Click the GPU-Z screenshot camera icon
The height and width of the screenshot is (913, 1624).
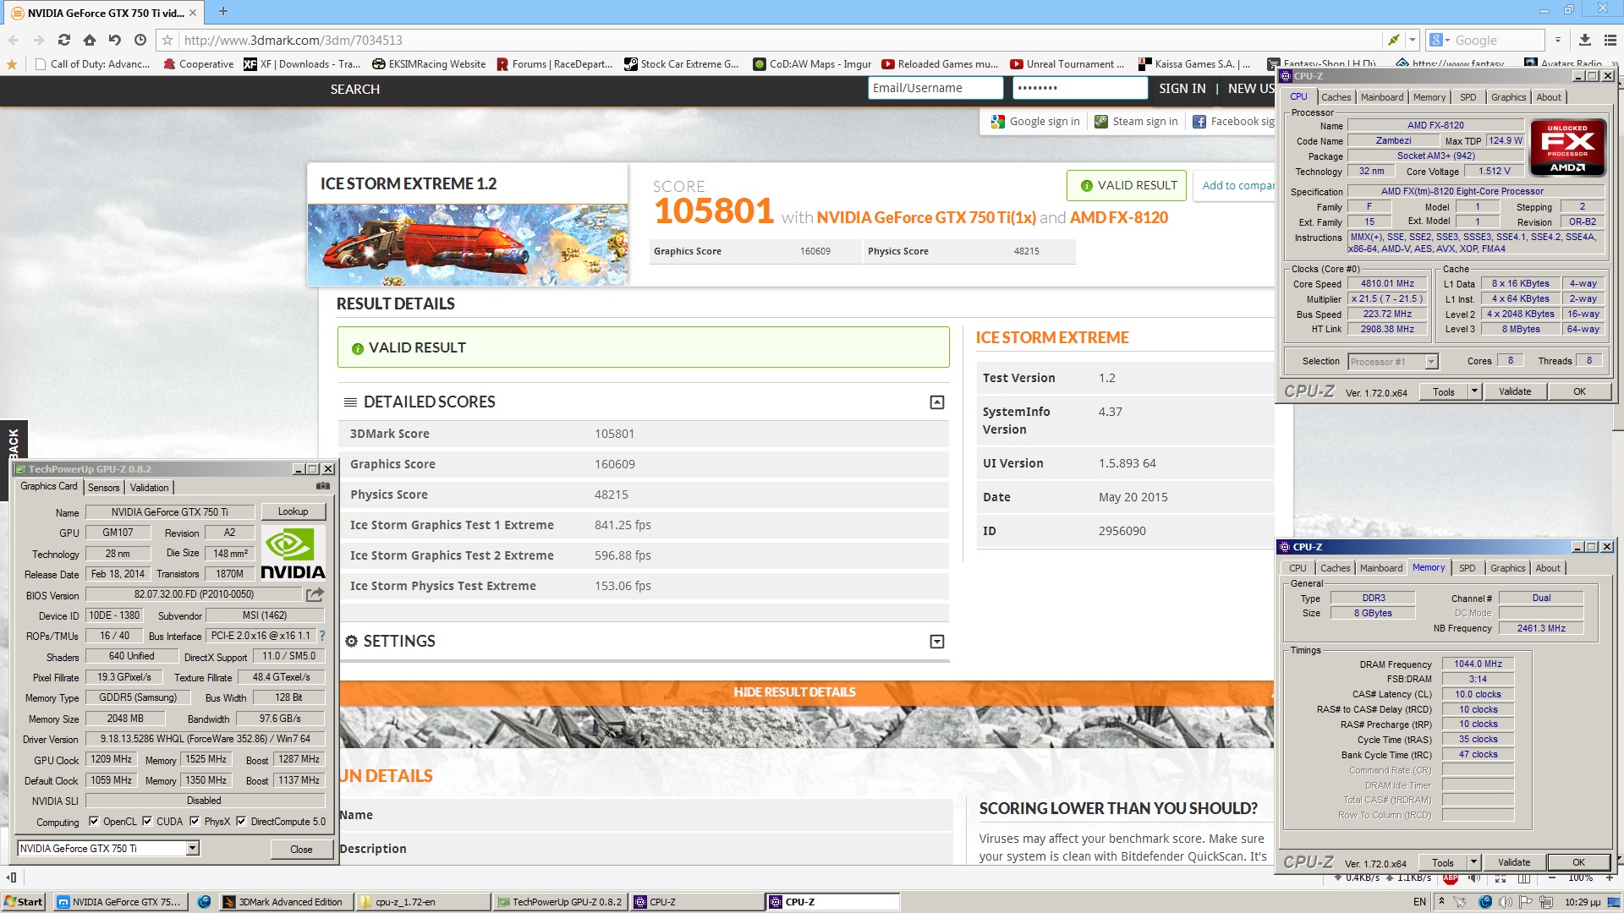pos(323,486)
